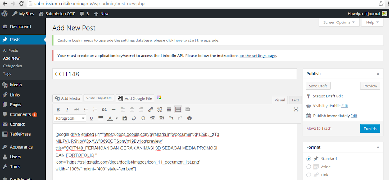Insert a bulleted list

(x=86, y=110)
